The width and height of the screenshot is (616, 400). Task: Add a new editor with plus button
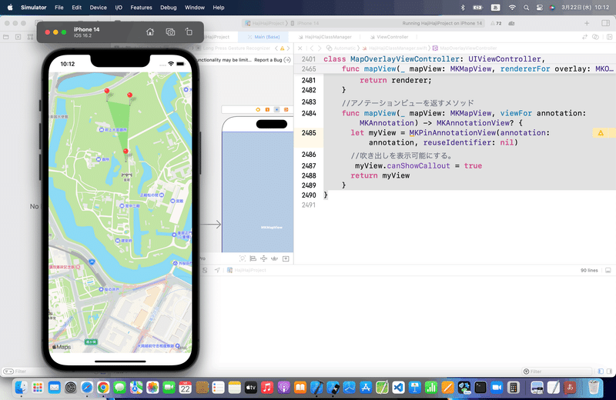click(587, 23)
